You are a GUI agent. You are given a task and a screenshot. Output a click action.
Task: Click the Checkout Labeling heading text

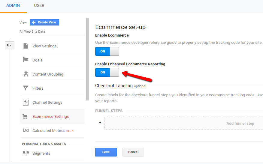pyautogui.click(x=114, y=86)
